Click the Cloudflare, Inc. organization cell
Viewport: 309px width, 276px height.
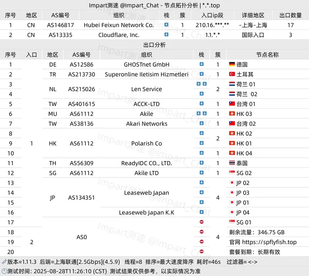(119, 35)
